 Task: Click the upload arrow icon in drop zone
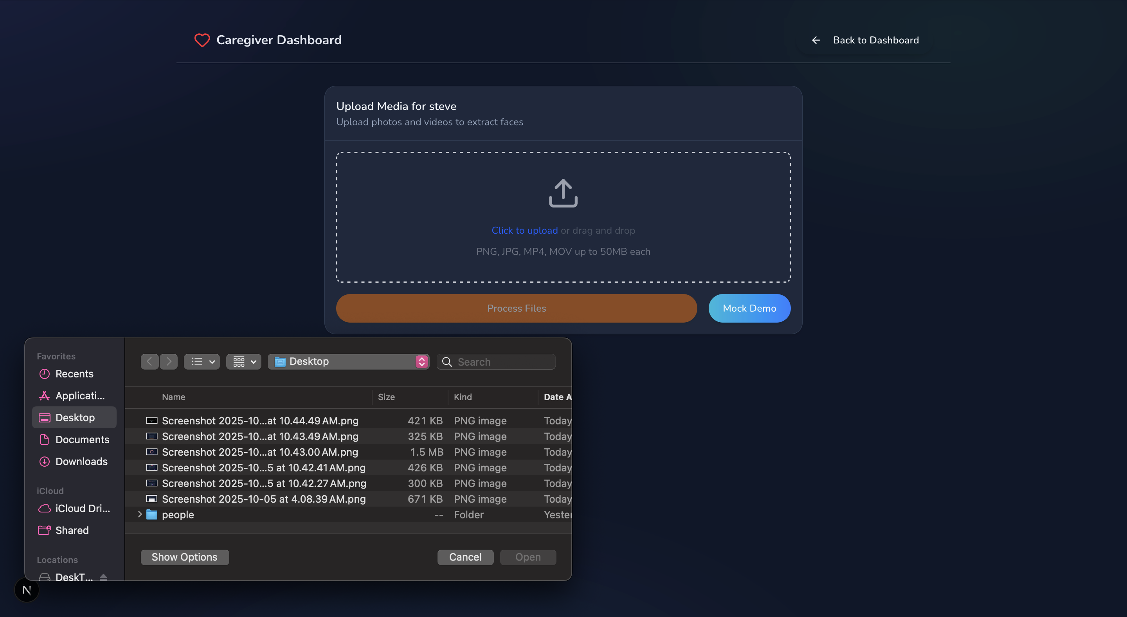pyautogui.click(x=563, y=193)
